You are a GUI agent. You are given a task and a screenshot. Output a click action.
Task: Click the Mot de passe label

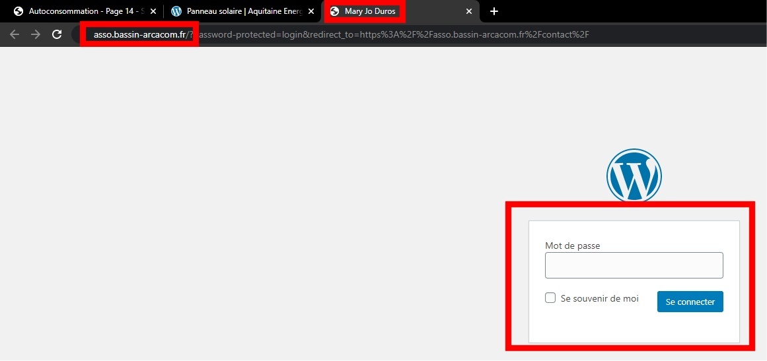[572, 246]
